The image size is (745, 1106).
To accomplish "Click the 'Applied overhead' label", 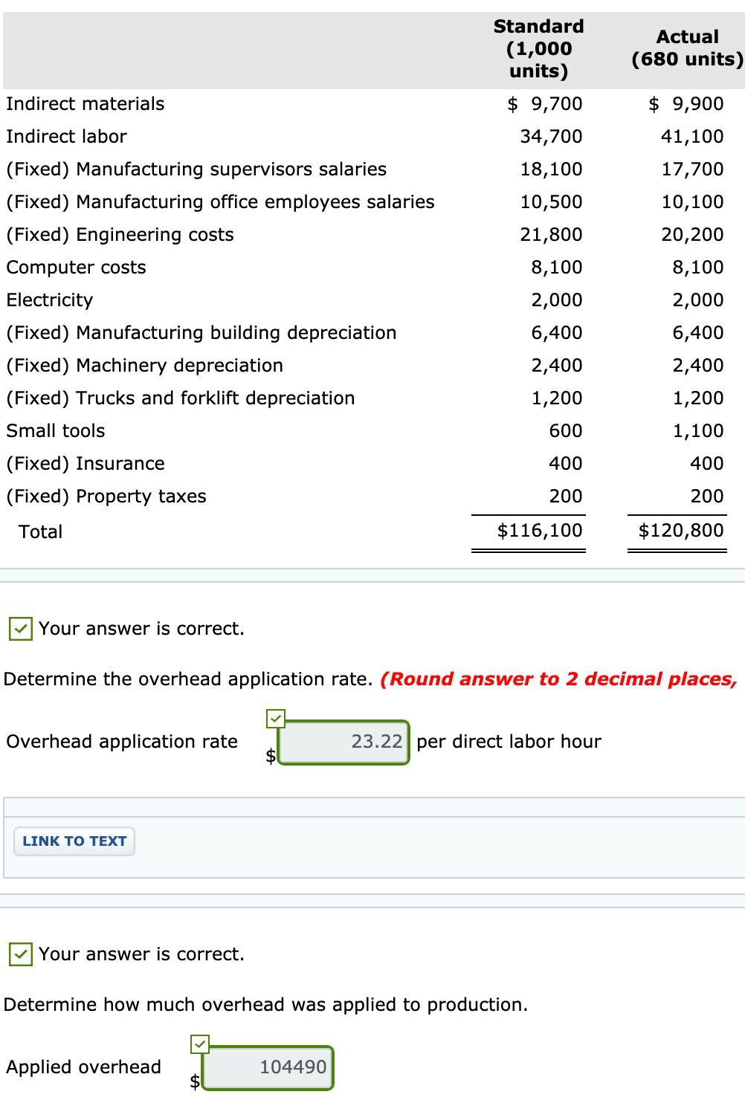I will [83, 1067].
